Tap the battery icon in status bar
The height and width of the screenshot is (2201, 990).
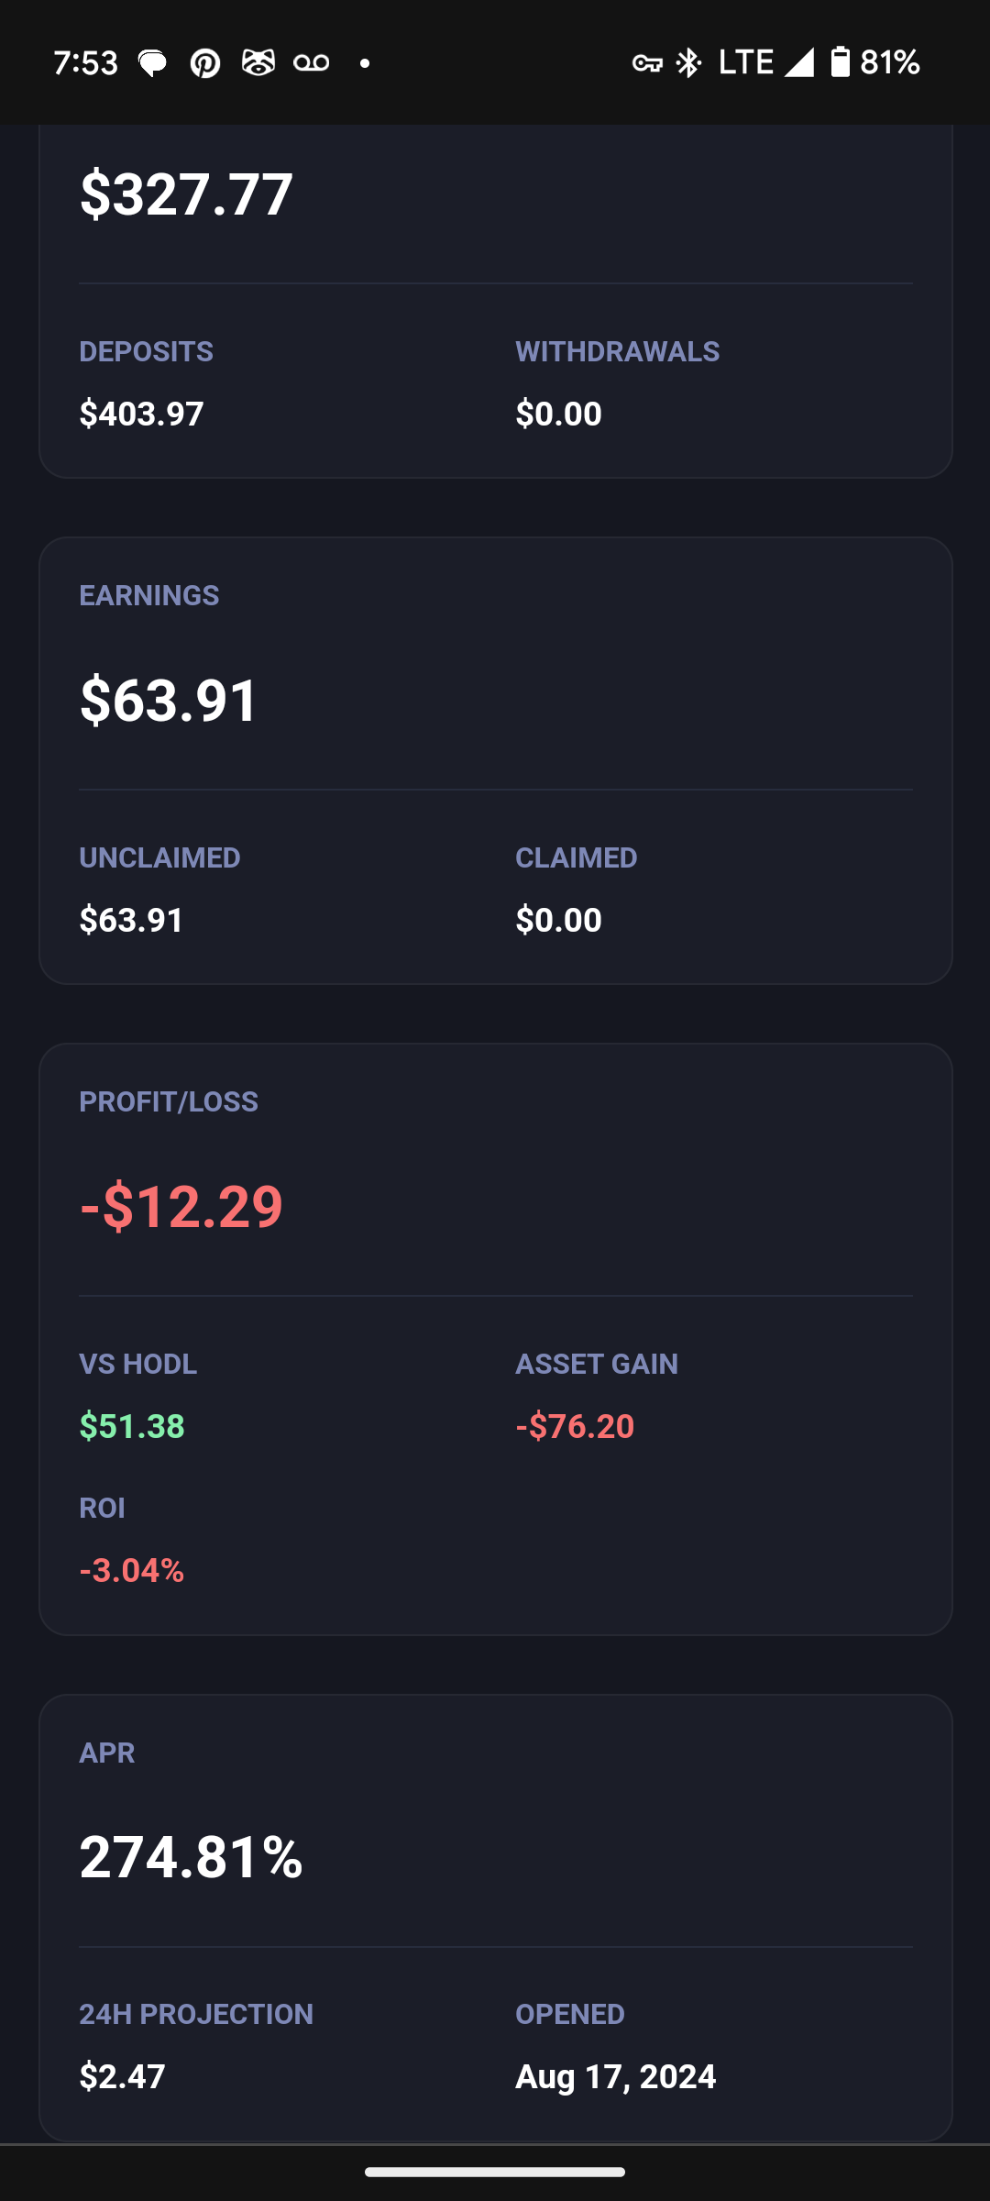point(840,62)
